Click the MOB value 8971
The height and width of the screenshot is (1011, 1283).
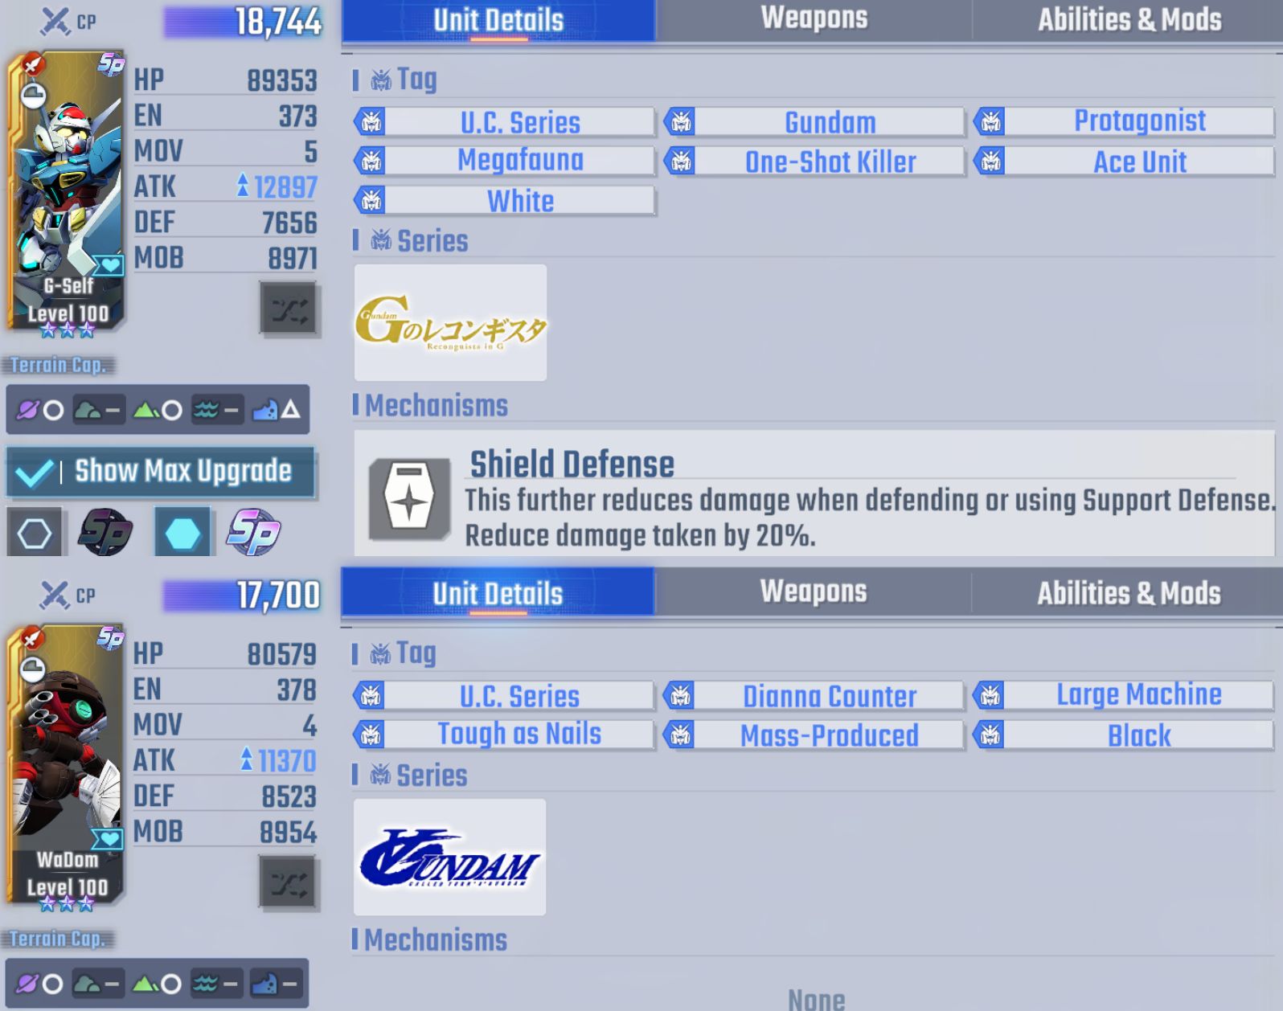(293, 258)
